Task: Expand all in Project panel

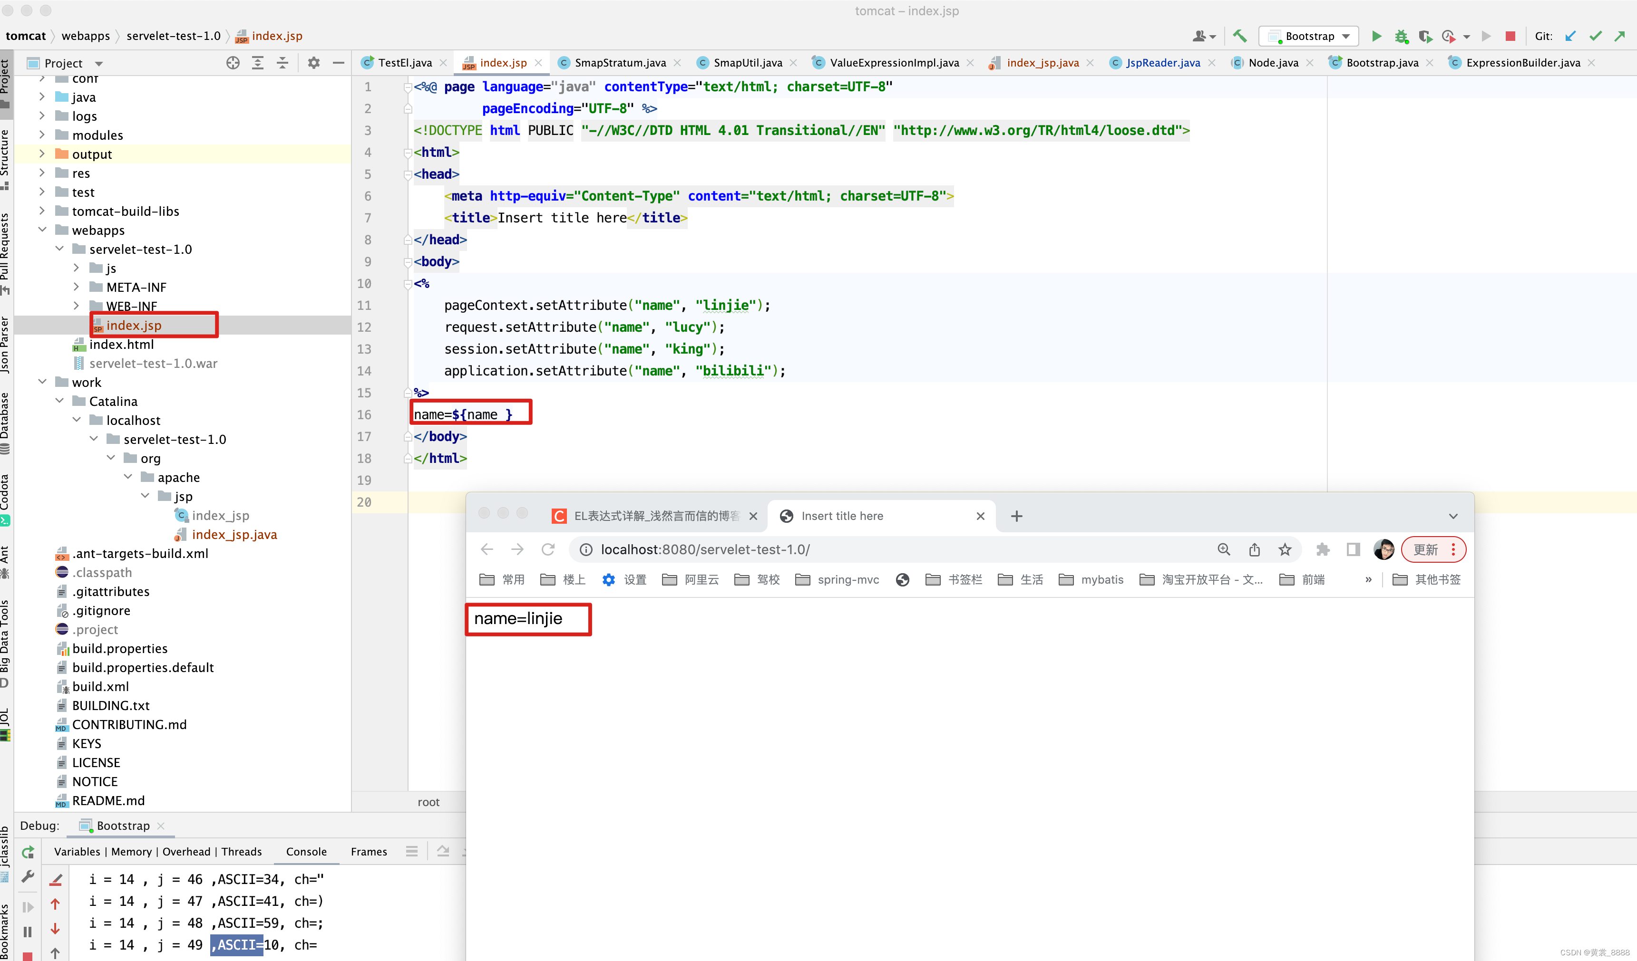Action: [258, 62]
